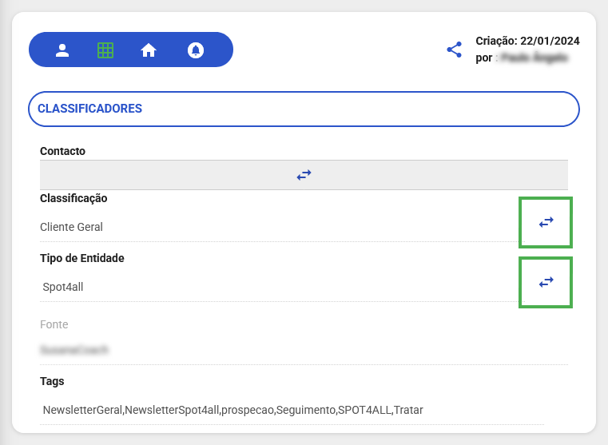Image resolution: width=608 pixels, height=445 pixels.
Task: Click the greyed-out Fonte label
Action: 54,324
